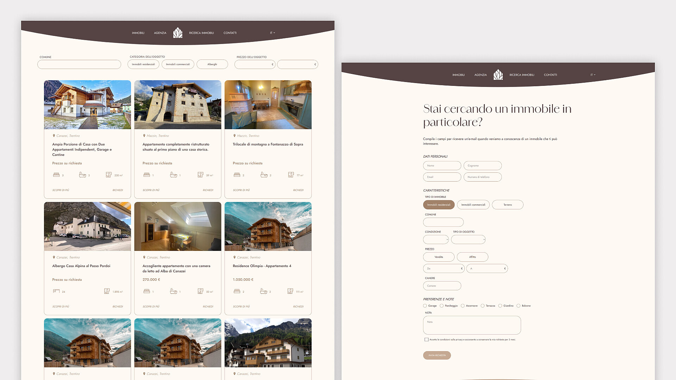Screen dimensions: 676x380
Task: Click the rooms icon on Albergo Casa Alpina card
Action: click(x=56, y=291)
